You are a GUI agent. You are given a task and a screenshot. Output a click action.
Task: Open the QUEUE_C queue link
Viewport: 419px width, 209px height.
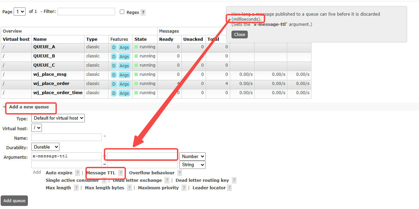(44, 65)
